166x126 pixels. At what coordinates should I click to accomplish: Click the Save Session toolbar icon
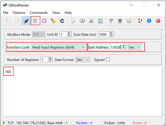pyautogui.click(x=17, y=21)
